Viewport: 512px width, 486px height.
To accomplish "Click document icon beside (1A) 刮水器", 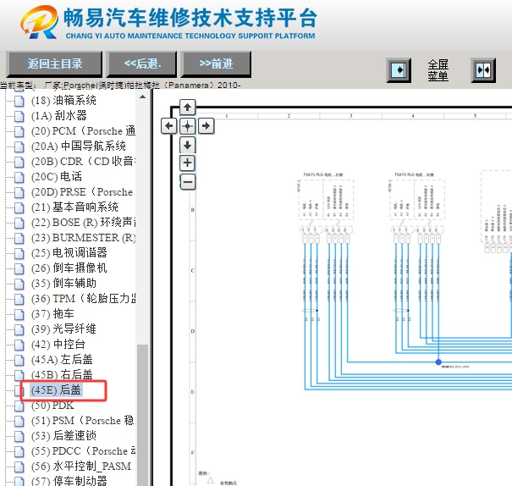I will [19, 116].
